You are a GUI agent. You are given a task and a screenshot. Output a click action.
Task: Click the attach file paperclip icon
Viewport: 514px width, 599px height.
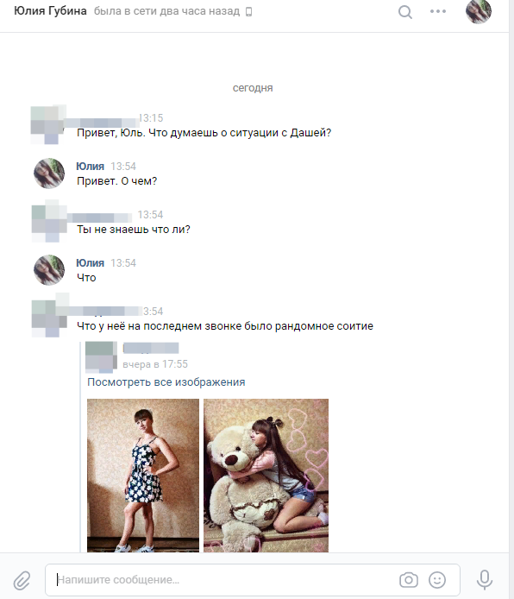pos(22,580)
